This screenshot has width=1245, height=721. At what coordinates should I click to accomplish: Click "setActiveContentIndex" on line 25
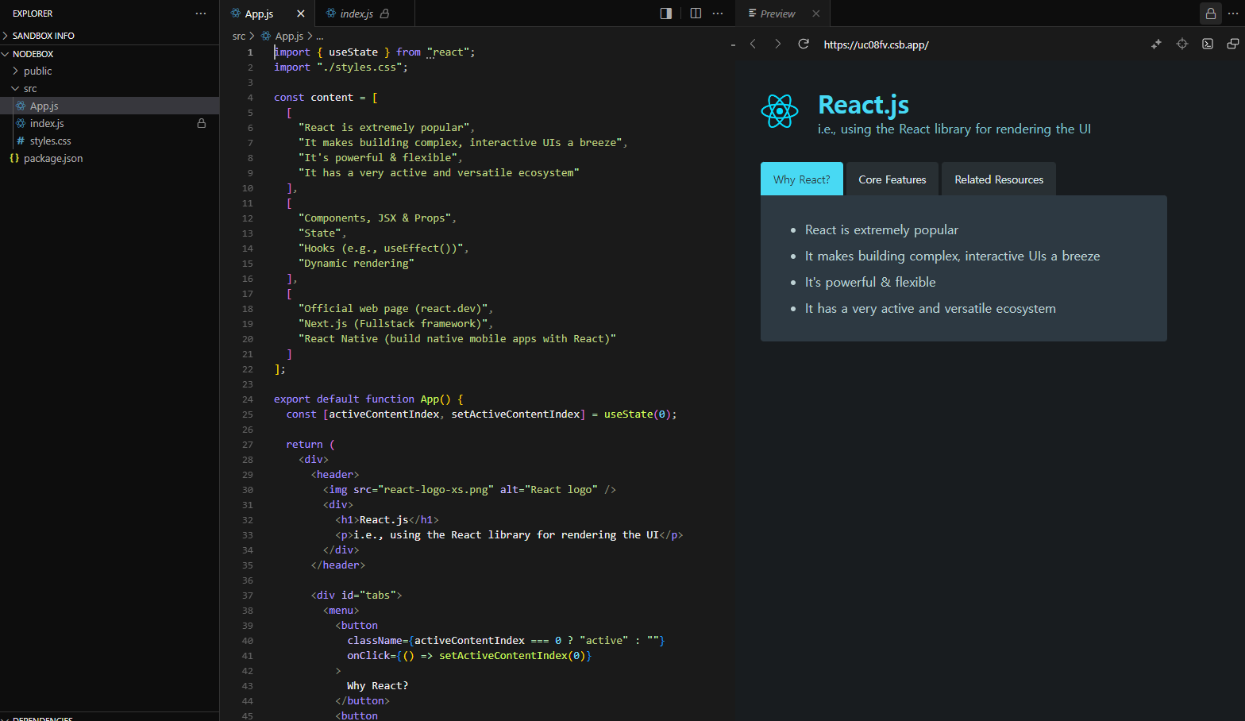point(515,414)
